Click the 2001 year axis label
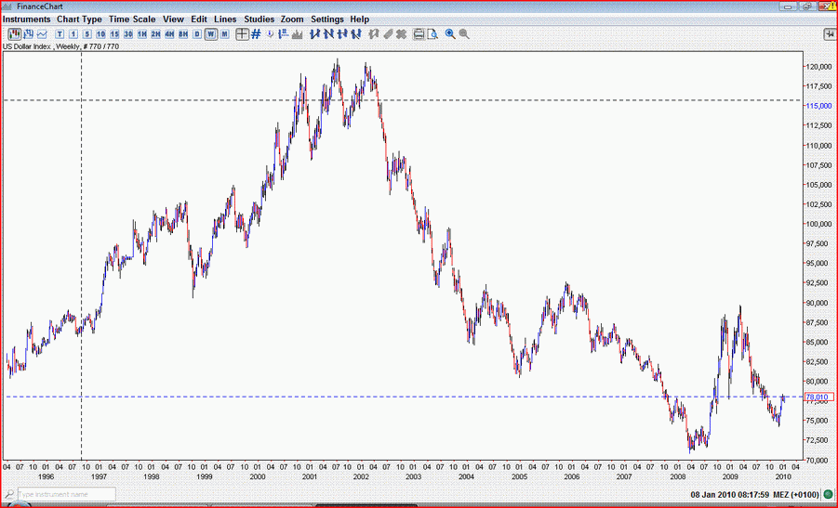This screenshot has width=838, height=508. coord(310,476)
